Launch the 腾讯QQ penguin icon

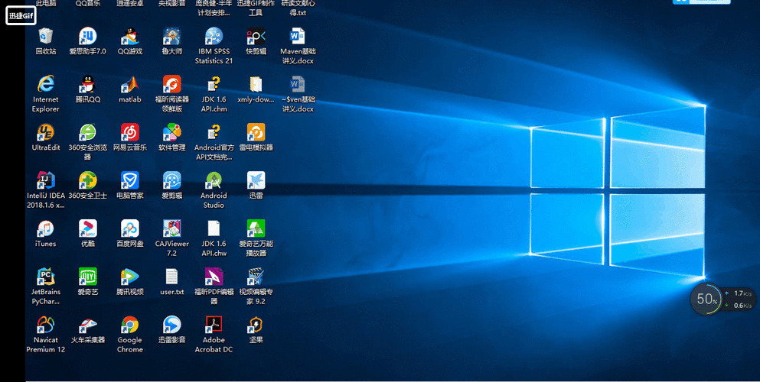88,84
